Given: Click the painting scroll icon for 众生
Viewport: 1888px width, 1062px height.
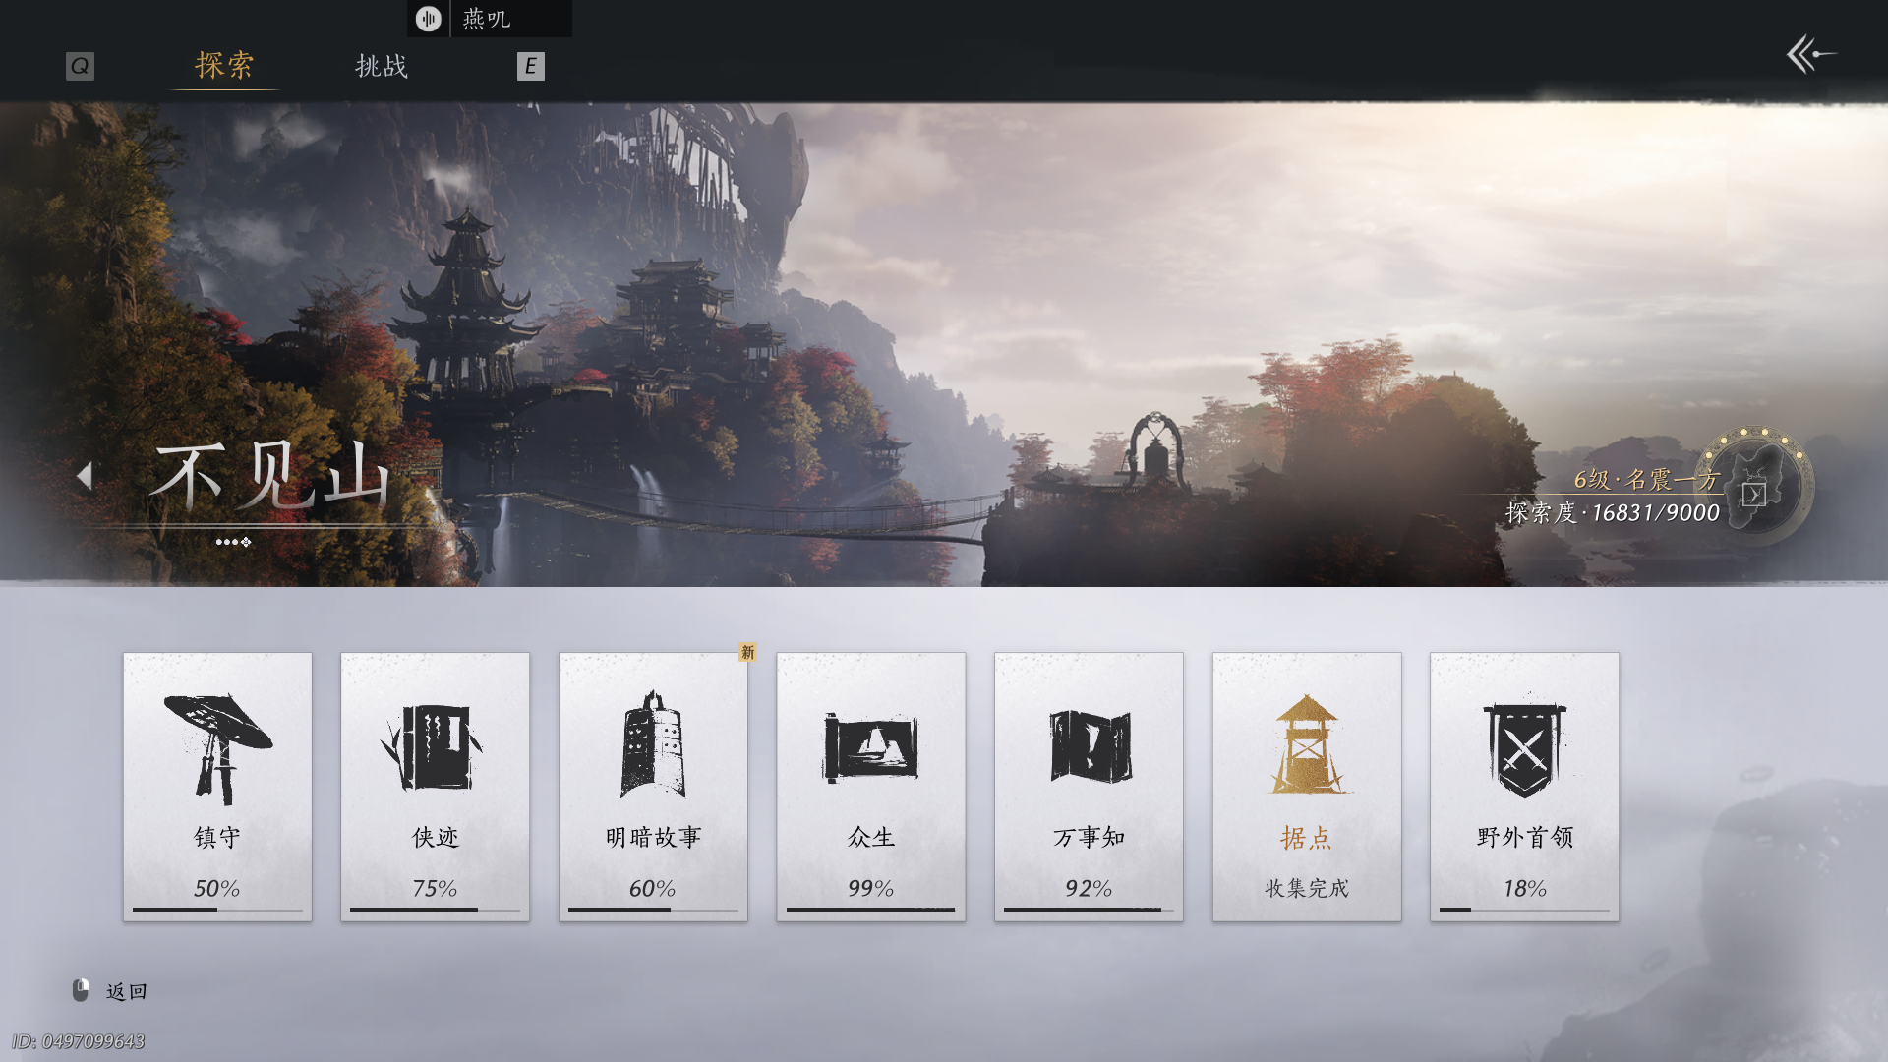Looking at the screenshot, I should coord(870,747).
